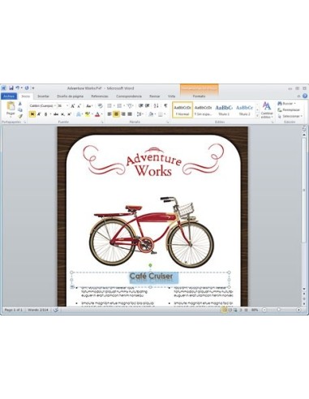This screenshot has height=399, width=309.
Task: Save the document with the floppy disk icon
Action: pos(11,88)
